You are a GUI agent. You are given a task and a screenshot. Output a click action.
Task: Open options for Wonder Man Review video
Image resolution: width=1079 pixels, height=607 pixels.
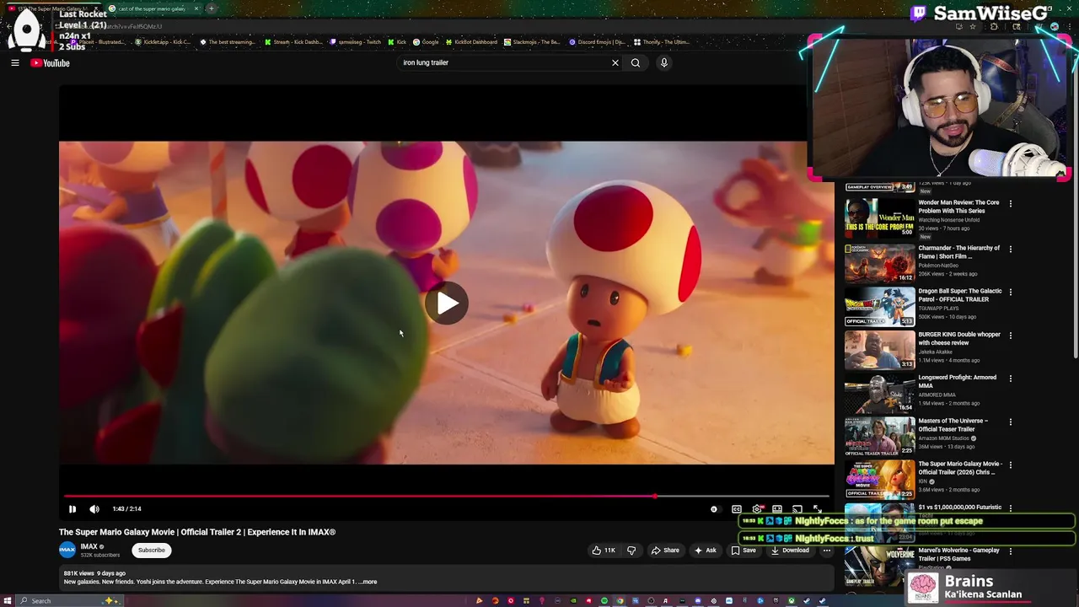pos(1011,203)
